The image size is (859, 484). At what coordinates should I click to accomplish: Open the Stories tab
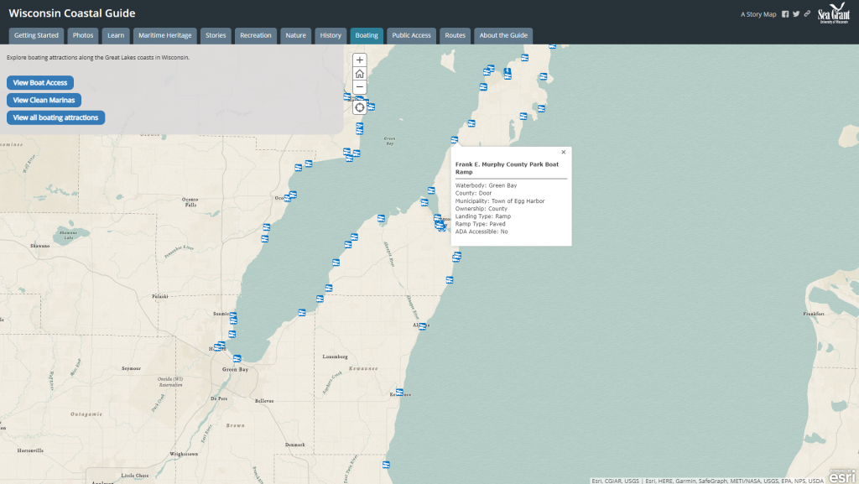(216, 35)
